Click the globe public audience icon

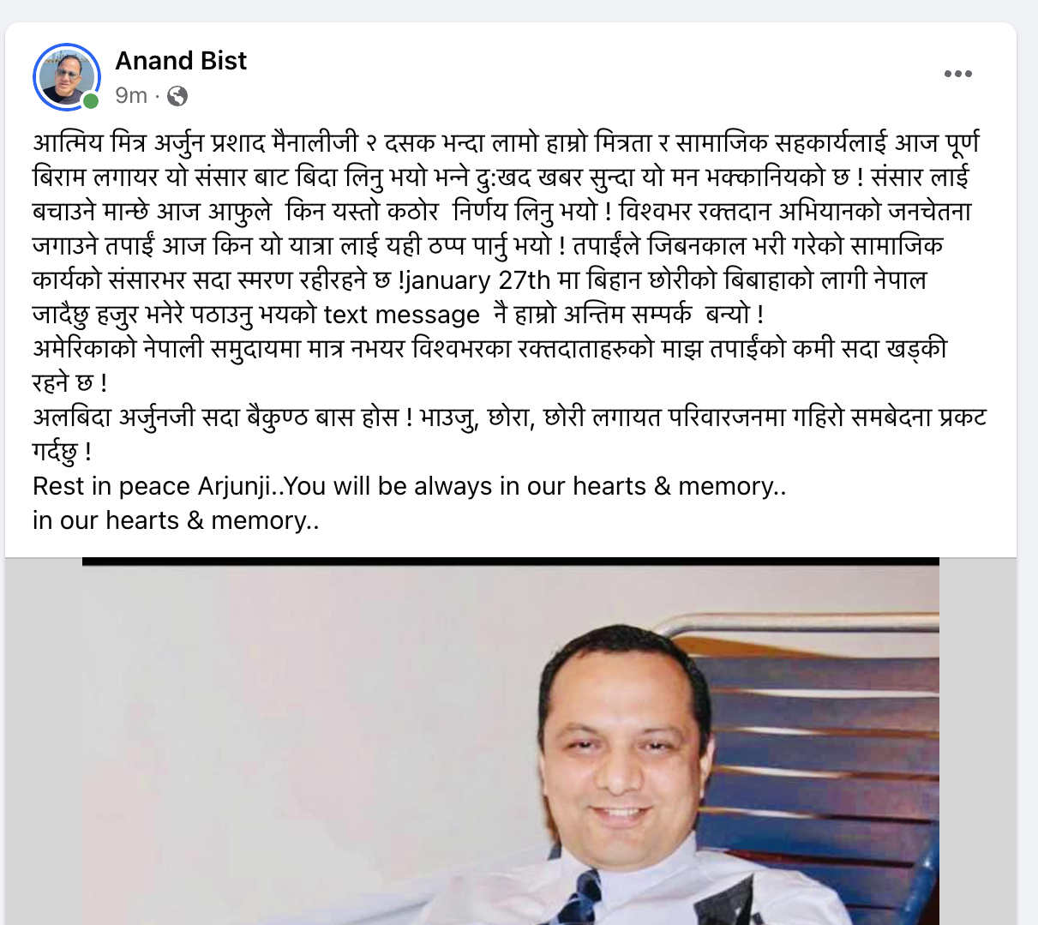coord(177,96)
